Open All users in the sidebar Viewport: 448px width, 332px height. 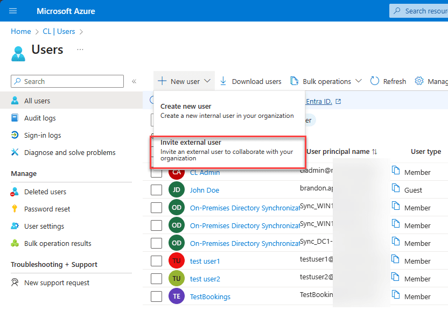pyautogui.click(x=72, y=101)
